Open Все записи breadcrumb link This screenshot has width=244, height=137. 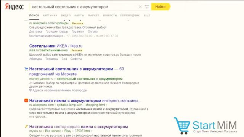53,131
